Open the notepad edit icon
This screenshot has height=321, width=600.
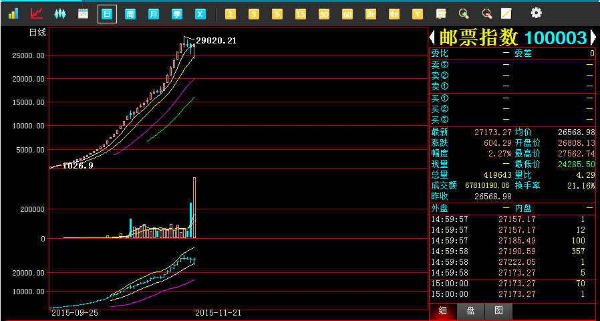440,13
